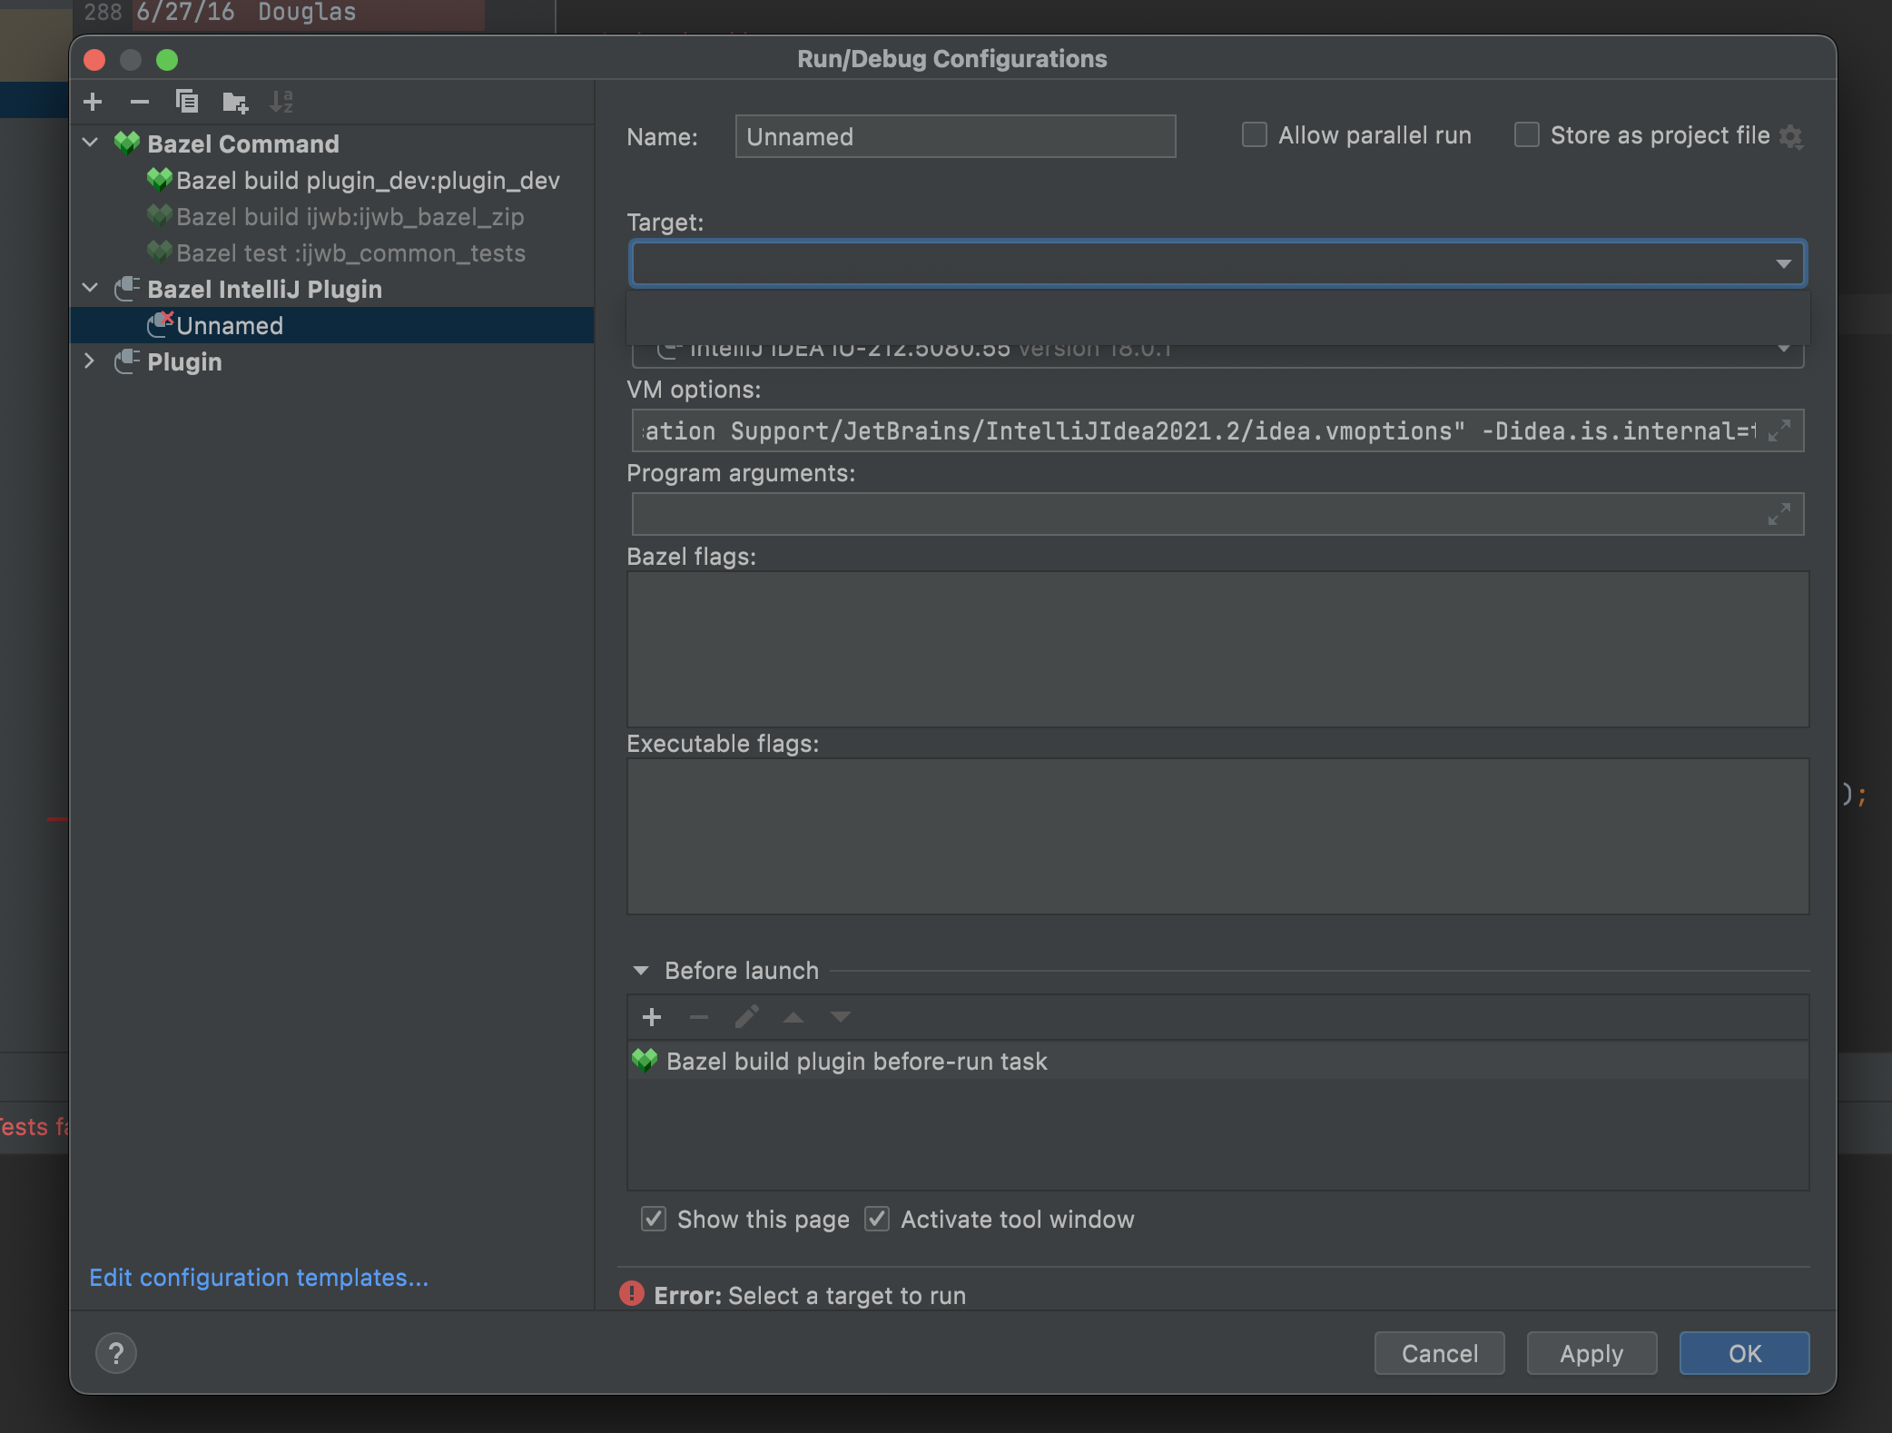Click the Apply button

click(x=1591, y=1353)
